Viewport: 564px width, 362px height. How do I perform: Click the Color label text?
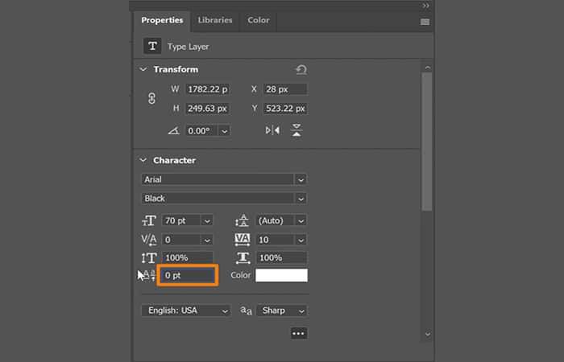(241, 275)
